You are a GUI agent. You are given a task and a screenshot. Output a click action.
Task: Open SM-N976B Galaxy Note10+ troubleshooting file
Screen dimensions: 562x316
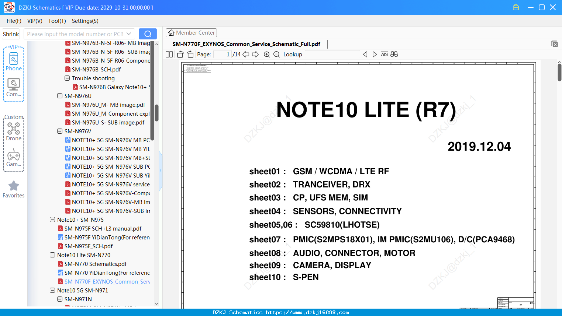pyautogui.click(x=111, y=87)
